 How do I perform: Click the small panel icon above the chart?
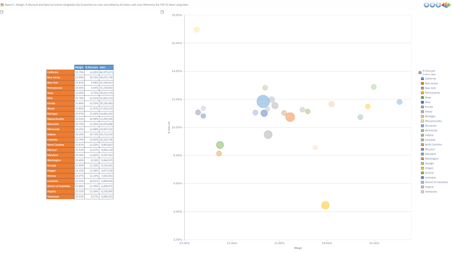pos(162,12)
